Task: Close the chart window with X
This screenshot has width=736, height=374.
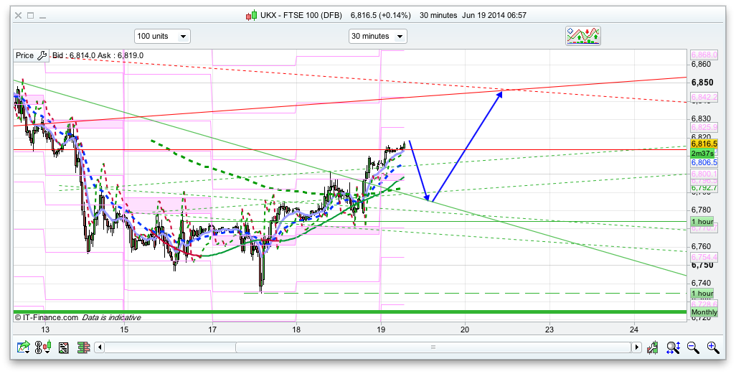Action: point(18,16)
